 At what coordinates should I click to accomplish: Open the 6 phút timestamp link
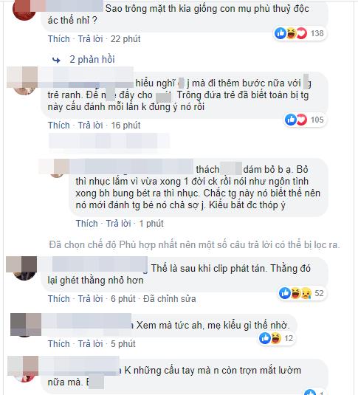123,299
